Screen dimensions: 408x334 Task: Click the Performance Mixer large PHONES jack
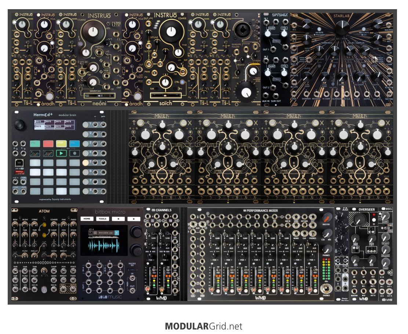click(327, 288)
